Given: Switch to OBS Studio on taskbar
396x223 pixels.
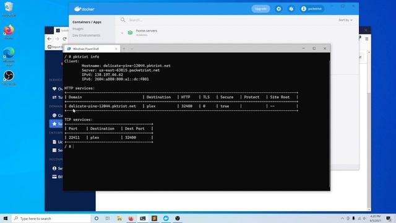Looking at the screenshot, I should (178, 219).
